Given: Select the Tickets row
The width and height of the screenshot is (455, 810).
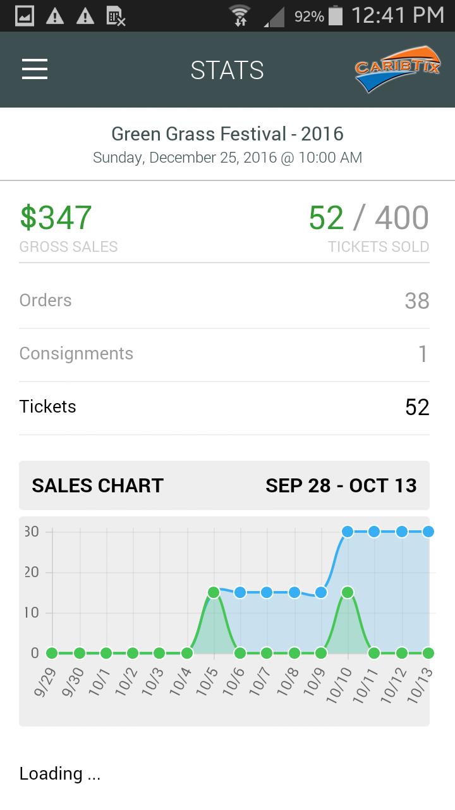Looking at the screenshot, I should coord(224,407).
